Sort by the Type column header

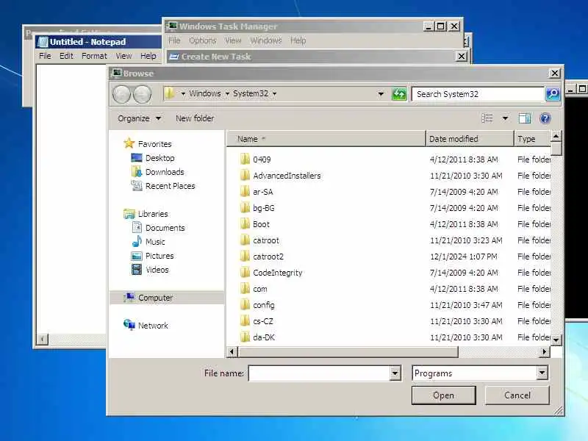pyautogui.click(x=532, y=139)
